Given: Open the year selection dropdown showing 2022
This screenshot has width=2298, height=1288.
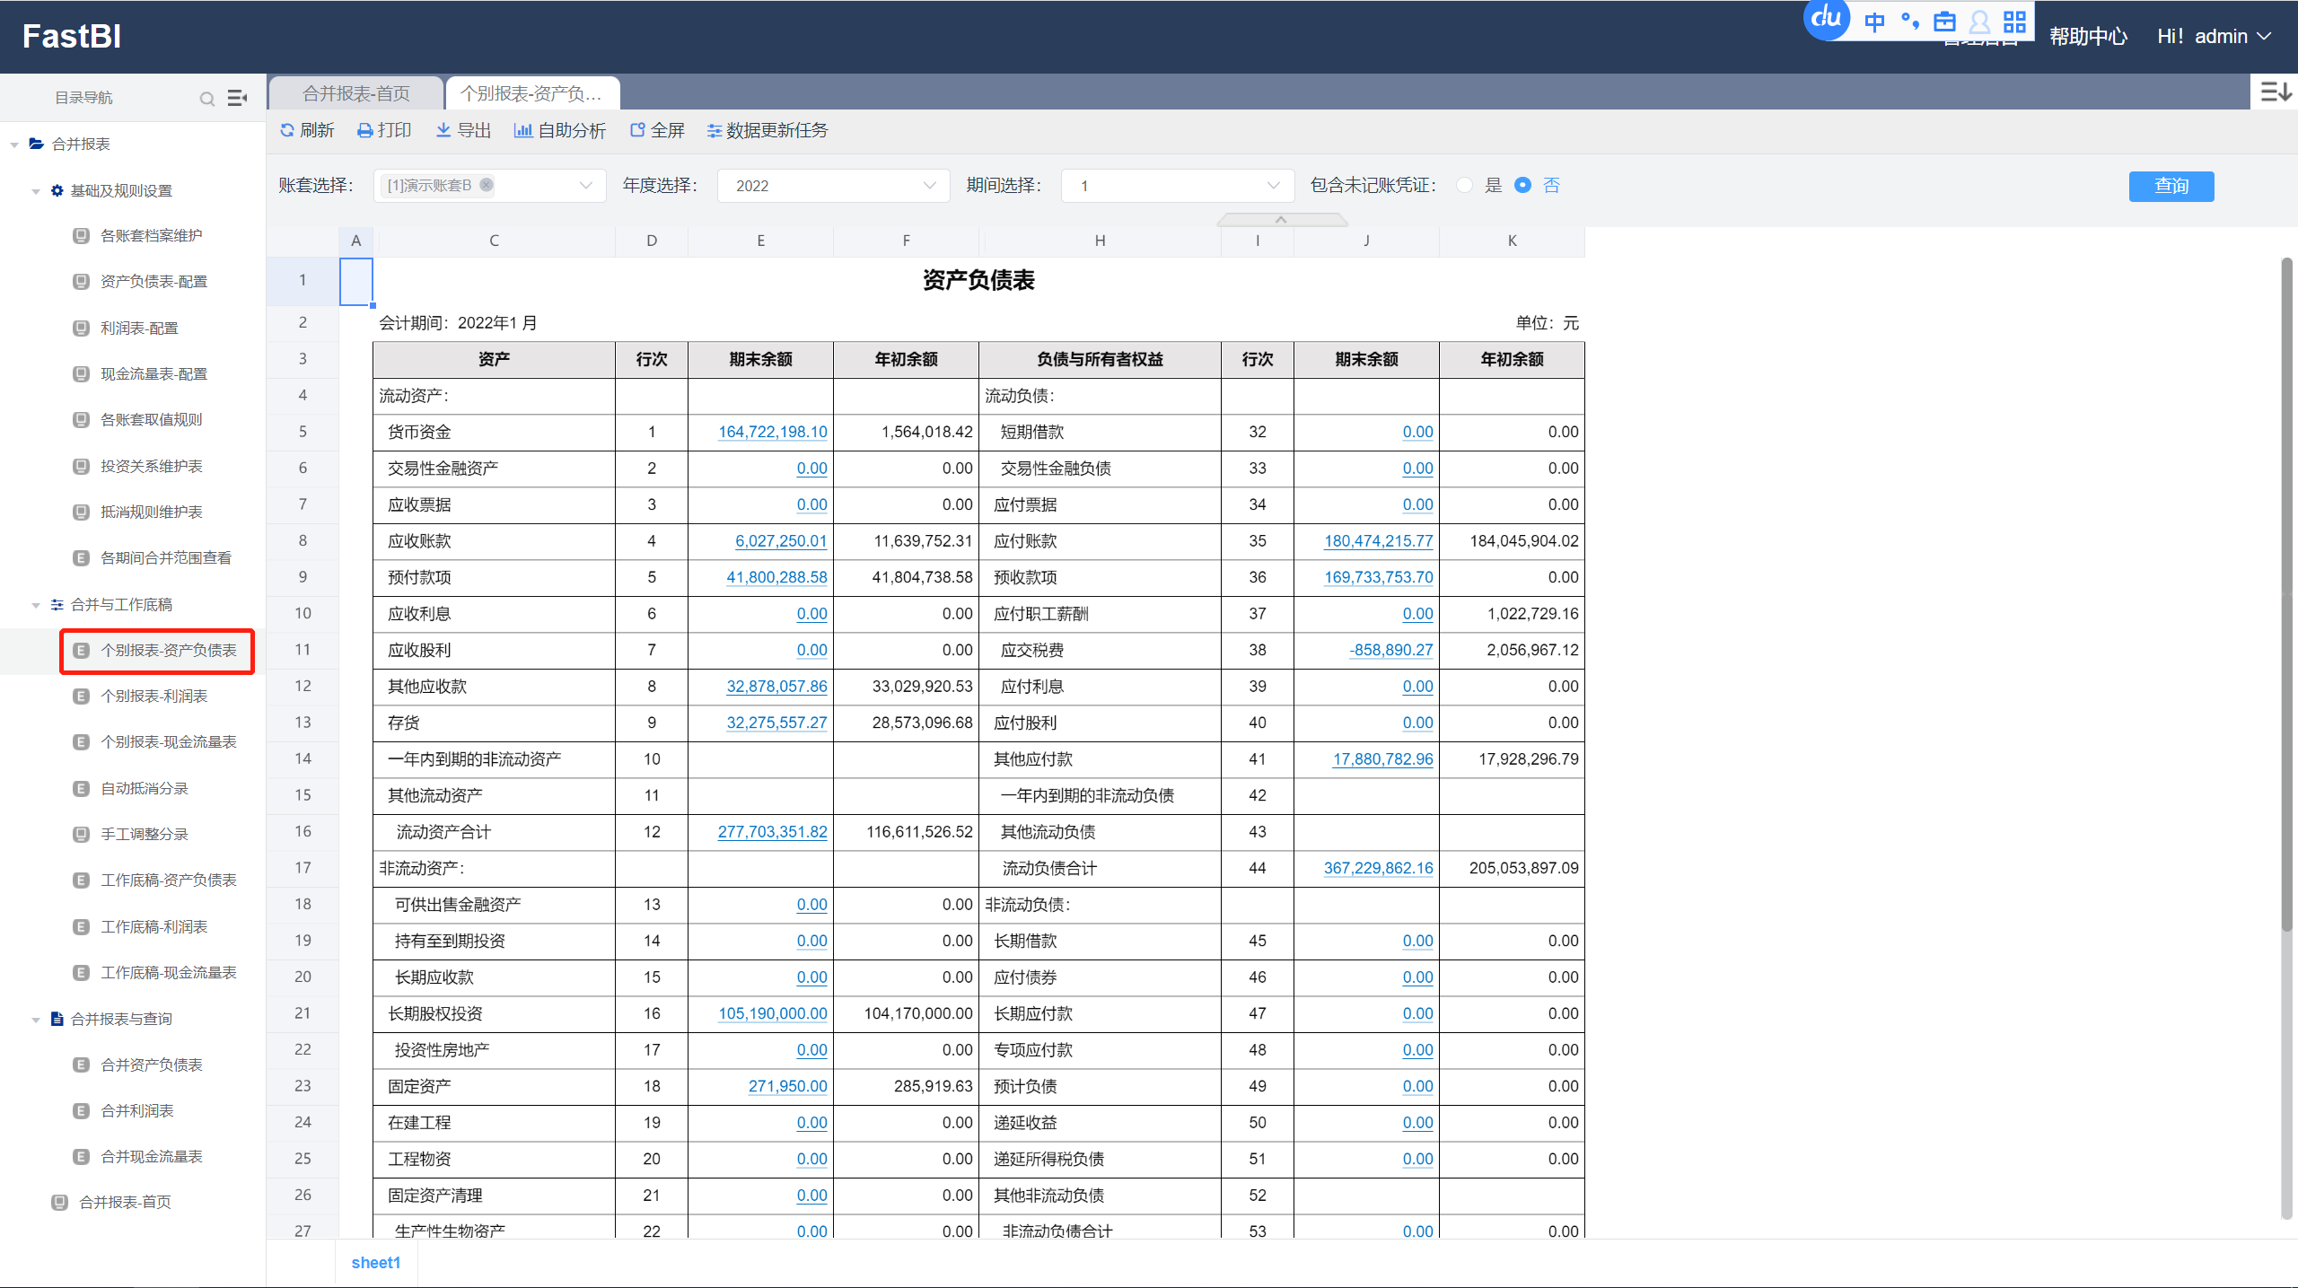Looking at the screenshot, I should (x=833, y=186).
